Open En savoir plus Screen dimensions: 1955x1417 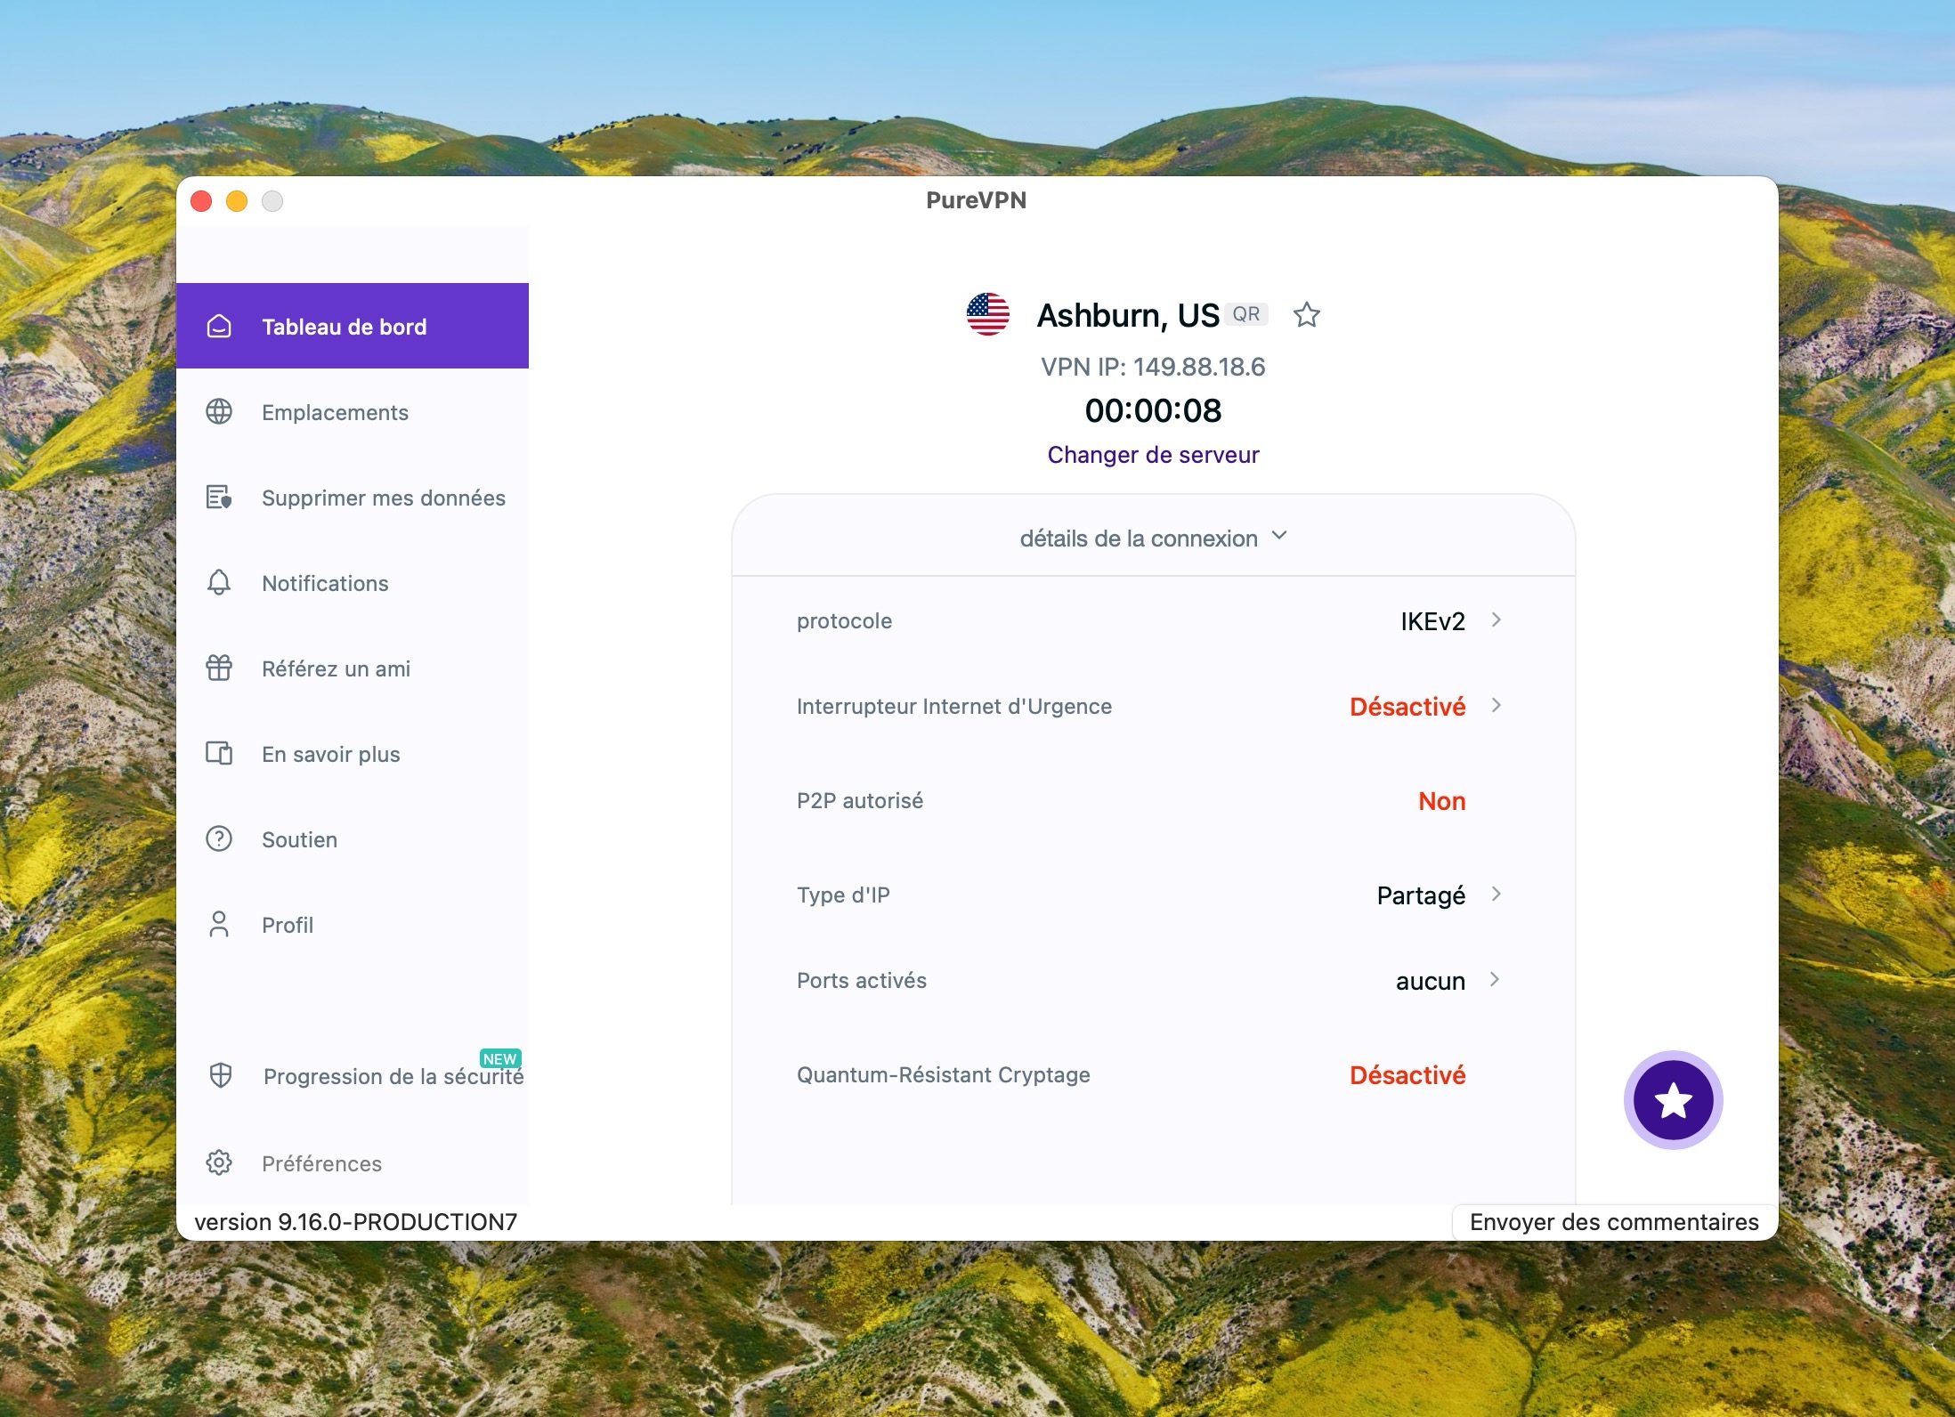click(353, 754)
